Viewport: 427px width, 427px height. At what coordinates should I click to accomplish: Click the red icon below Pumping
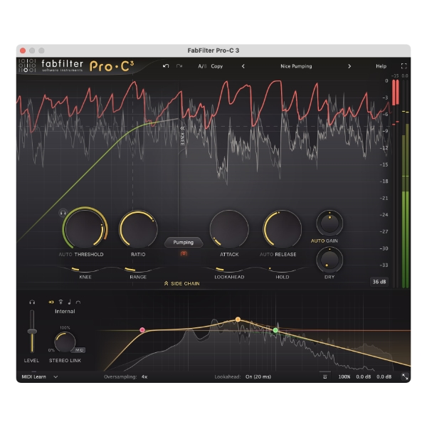(x=184, y=253)
